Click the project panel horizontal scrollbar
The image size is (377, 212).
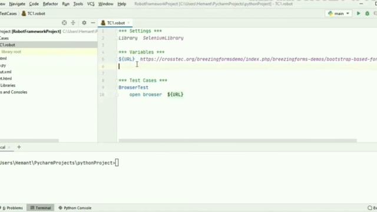pos(29,141)
